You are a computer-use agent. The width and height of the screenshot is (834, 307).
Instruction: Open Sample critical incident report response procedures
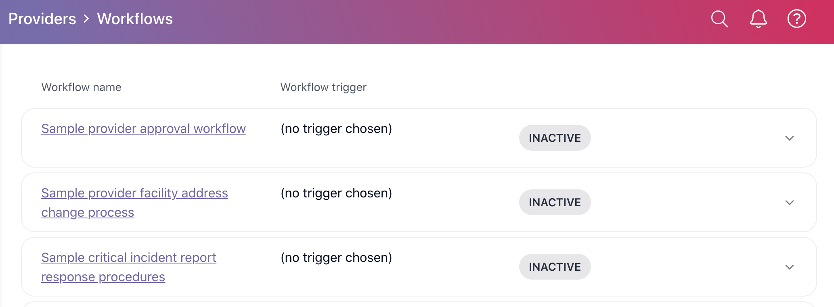tap(129, 258)
